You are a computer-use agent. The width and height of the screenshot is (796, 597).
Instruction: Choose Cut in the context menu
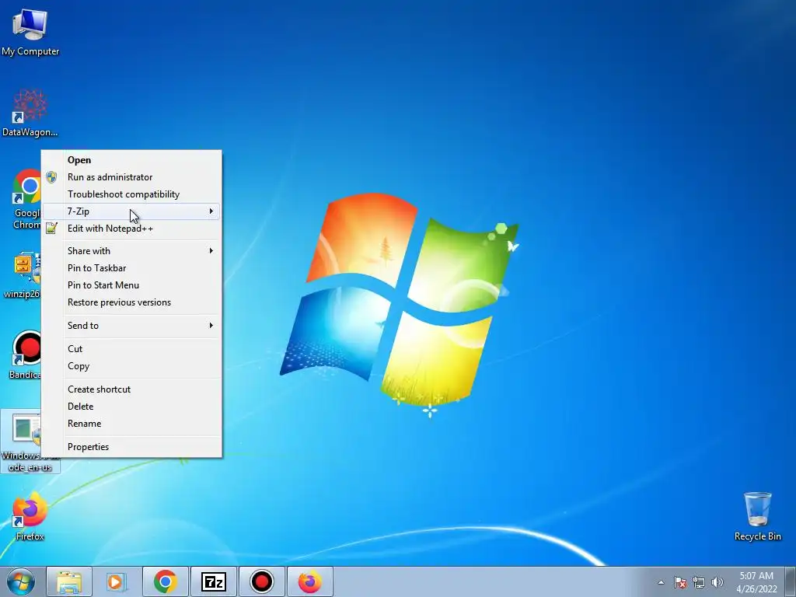pos(131,349)
